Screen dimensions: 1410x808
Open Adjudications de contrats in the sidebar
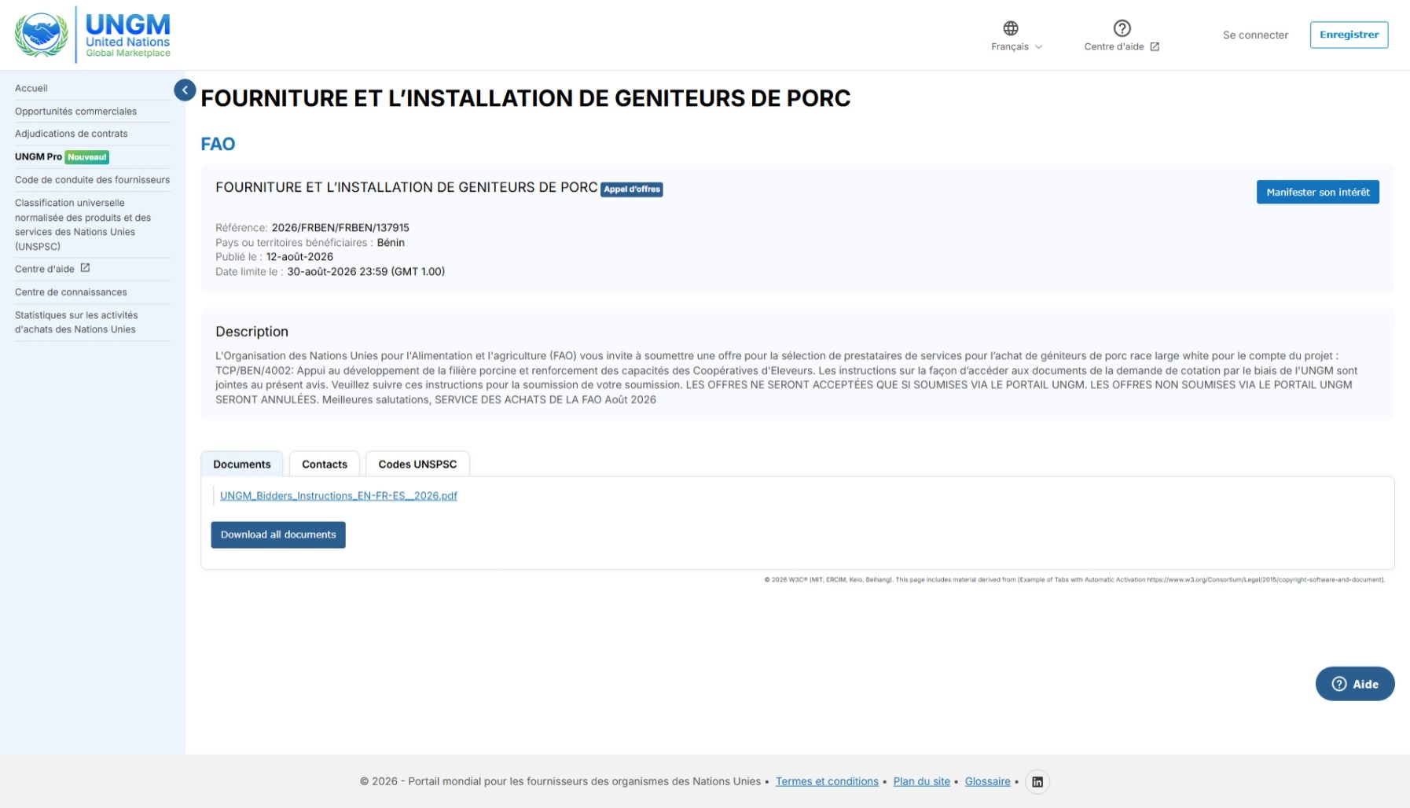[71, 134]
